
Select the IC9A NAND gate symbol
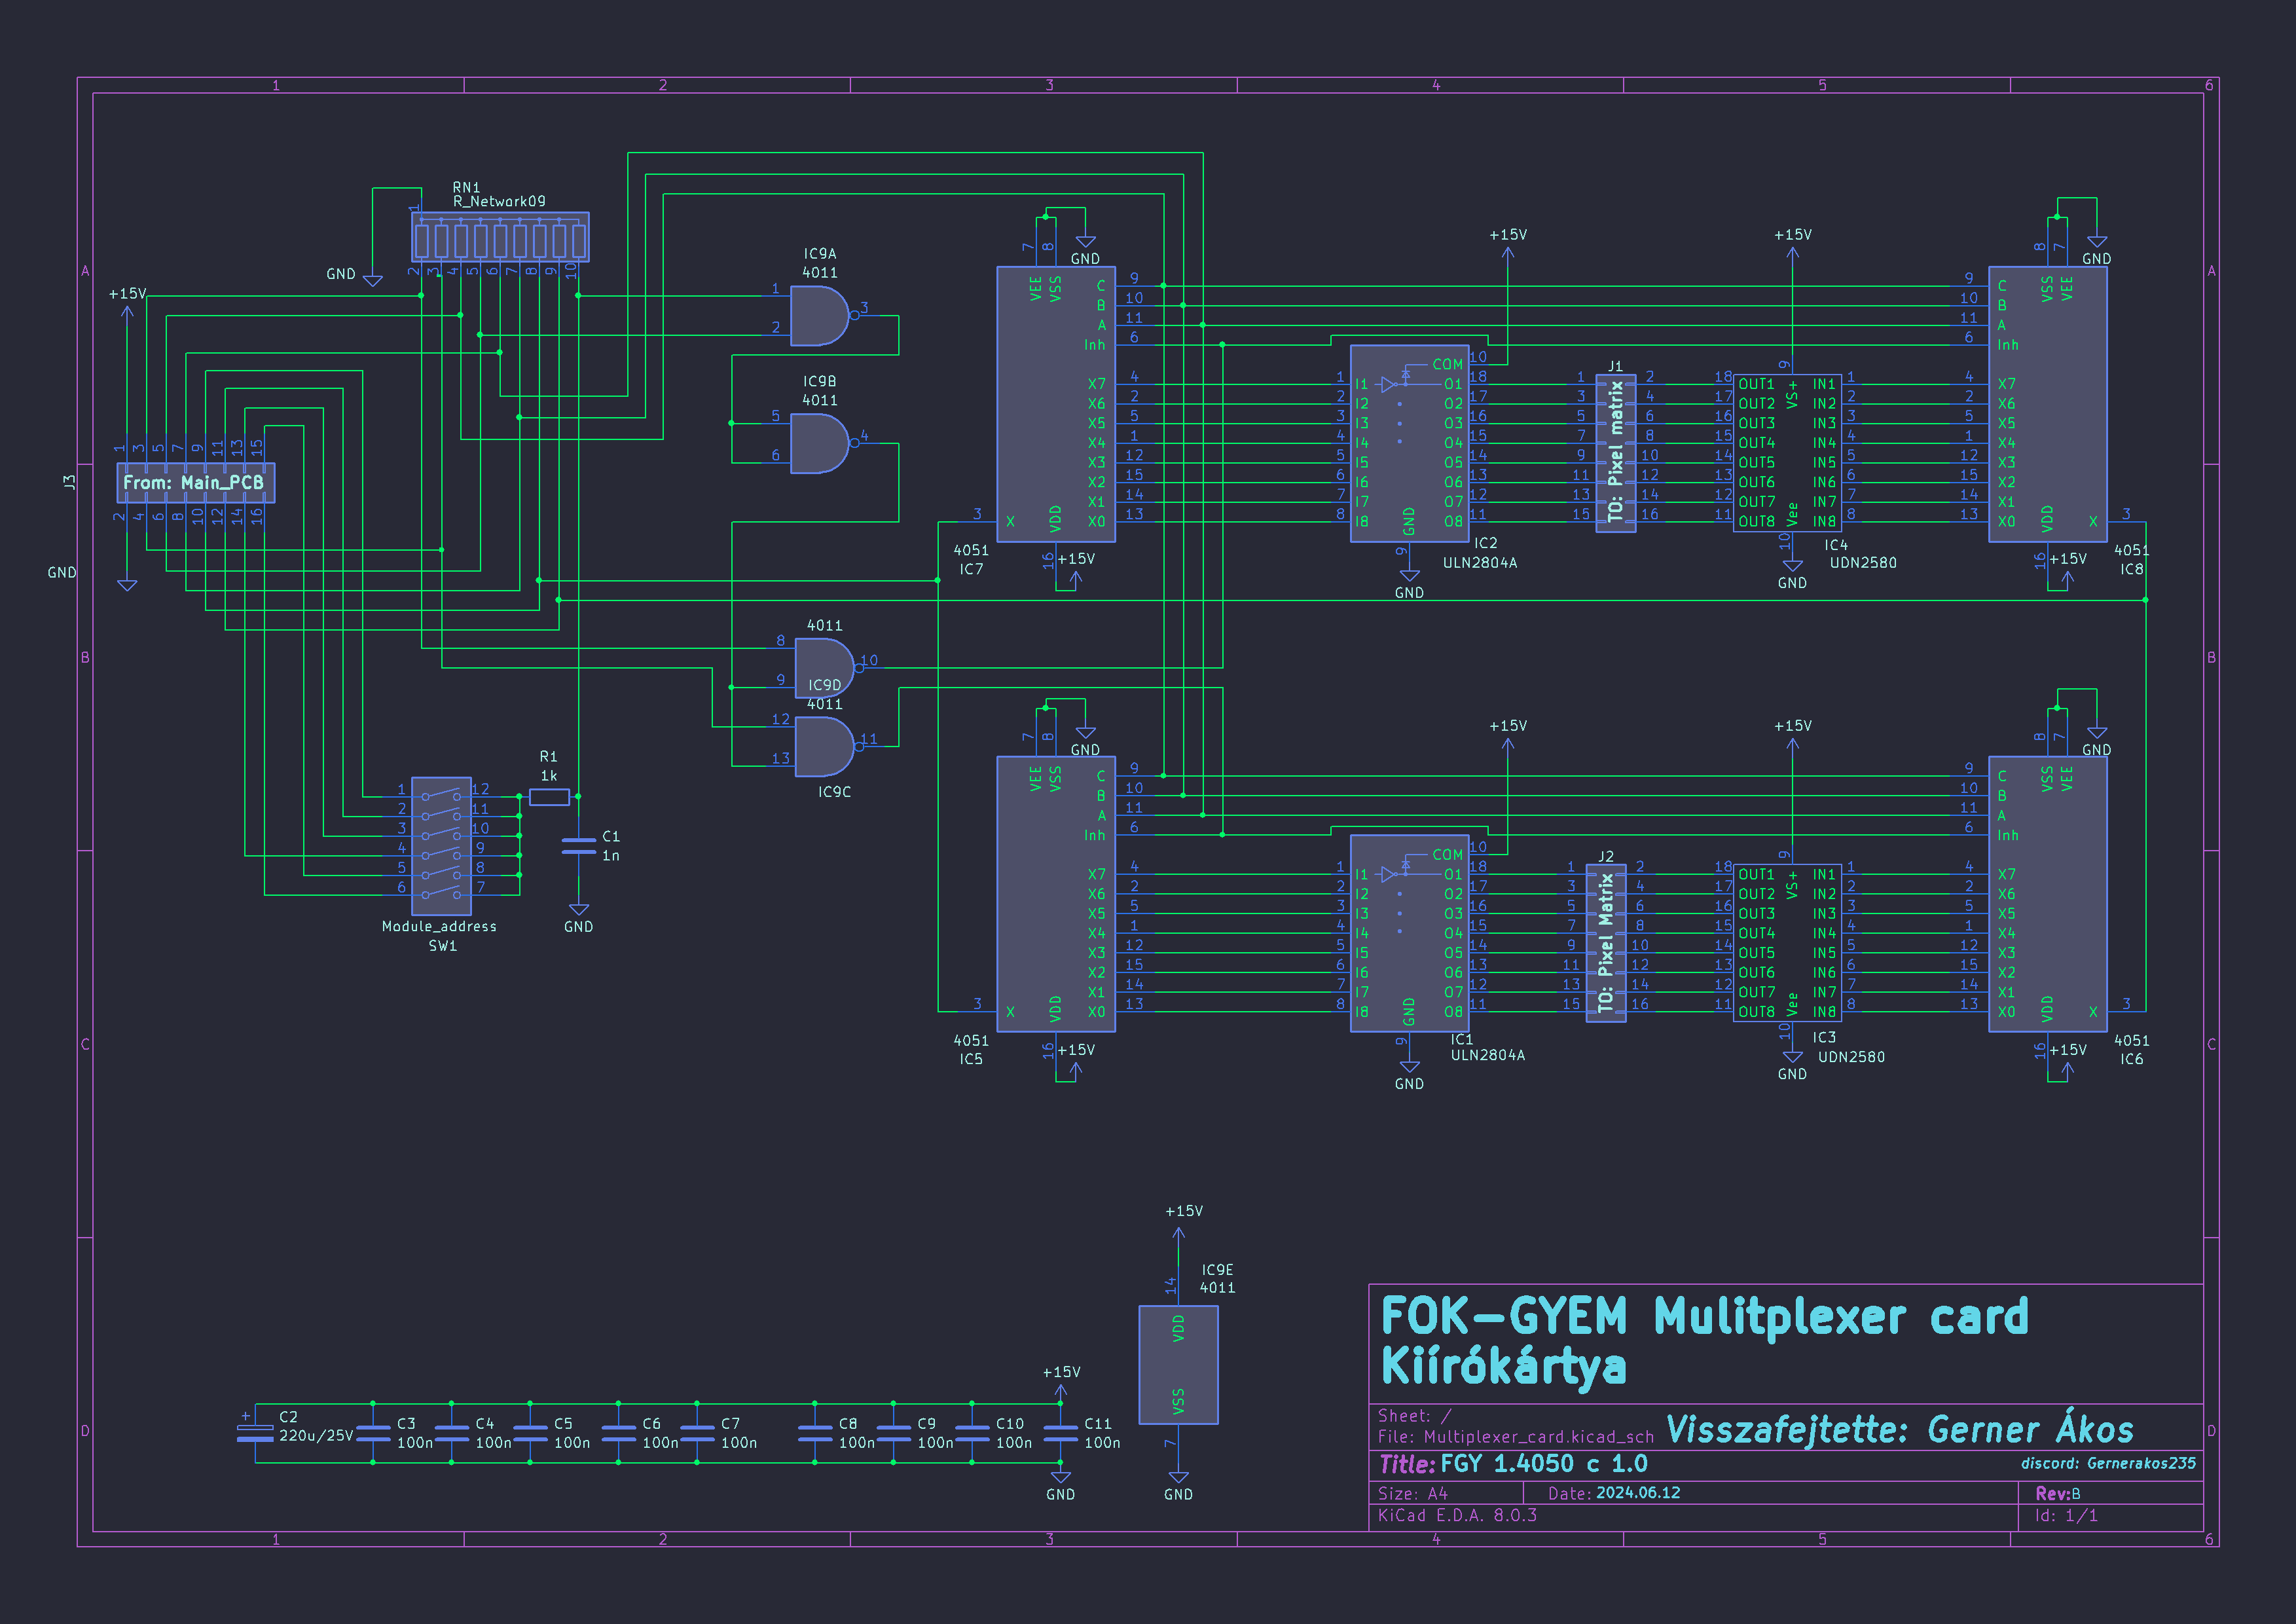[820, 316]
